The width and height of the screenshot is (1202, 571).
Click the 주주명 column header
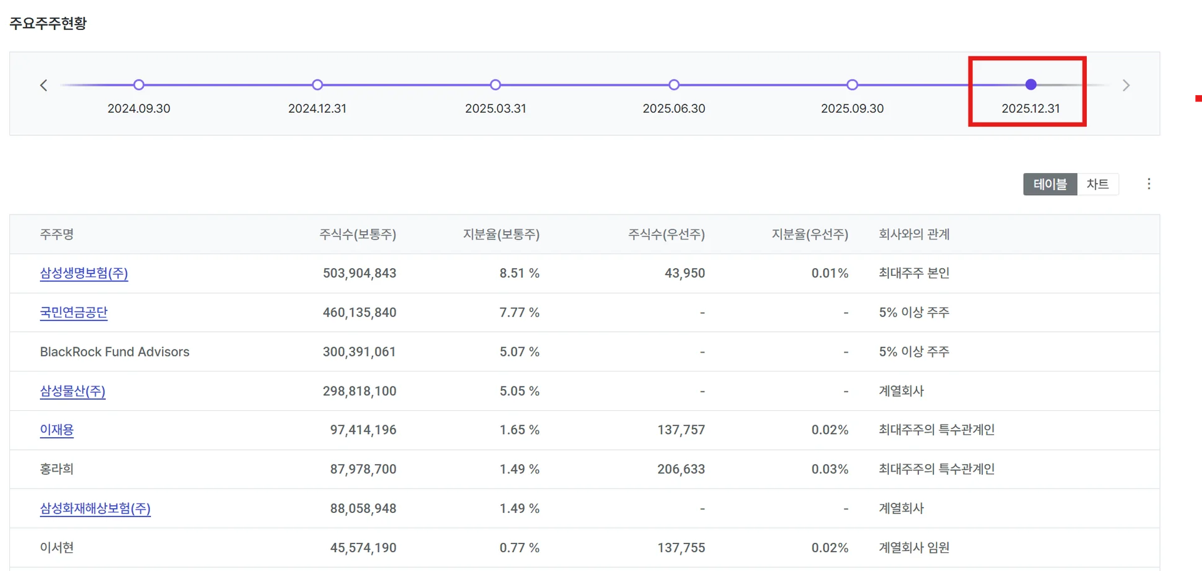tap(57, 235)
